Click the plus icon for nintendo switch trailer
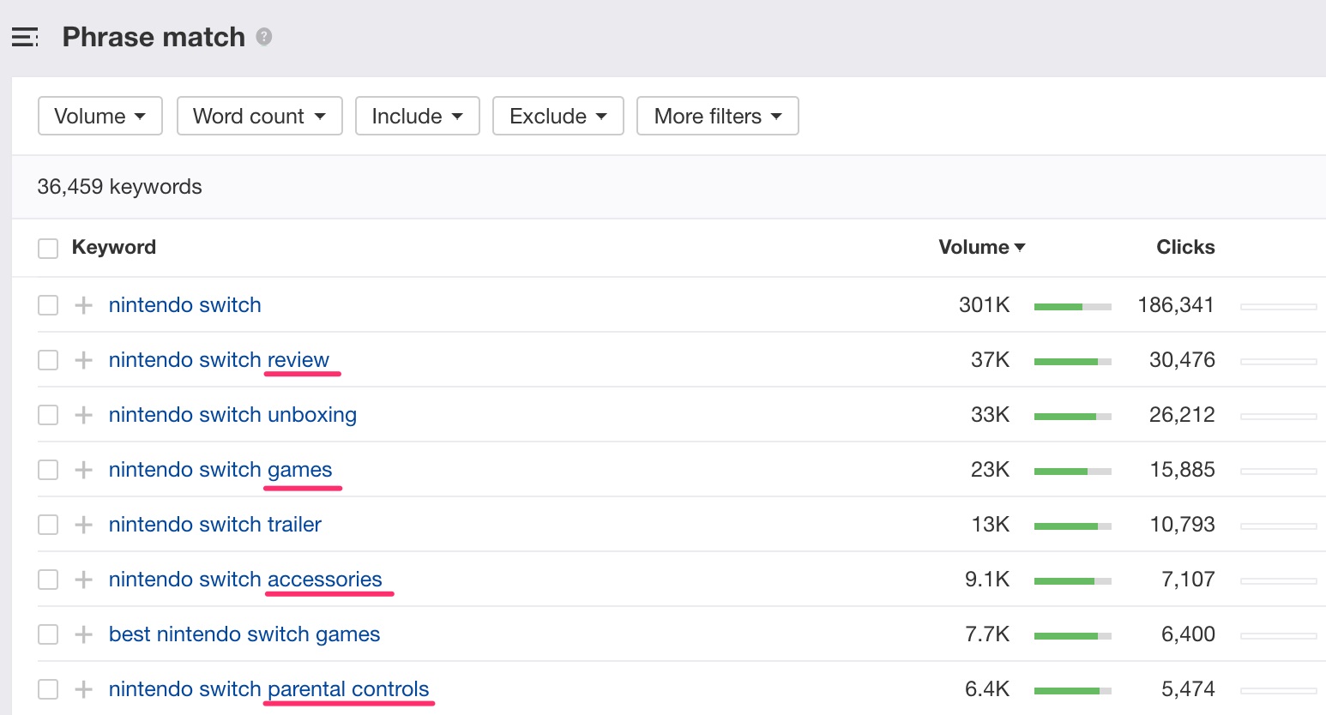This screenshot has height=715, width=1326. (x=82, y=524)
